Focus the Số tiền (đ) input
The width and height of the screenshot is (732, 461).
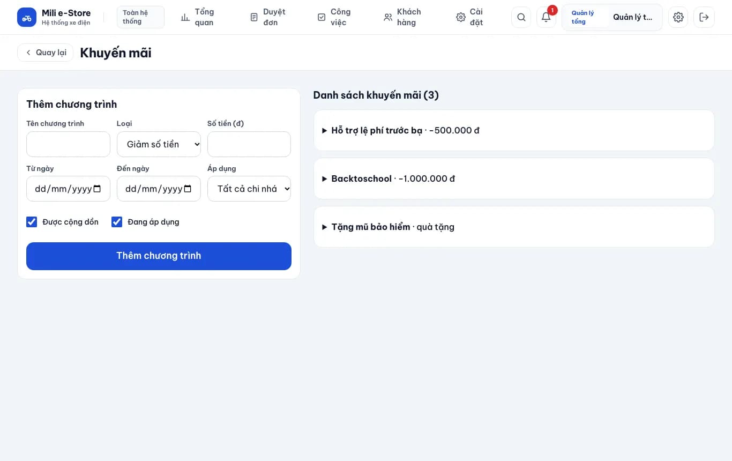(x=249, y=144)
